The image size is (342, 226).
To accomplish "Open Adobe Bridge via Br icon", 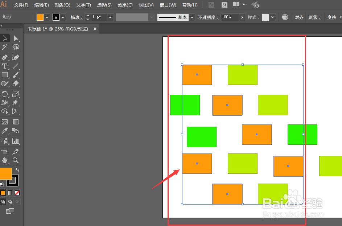I will 211,5.
